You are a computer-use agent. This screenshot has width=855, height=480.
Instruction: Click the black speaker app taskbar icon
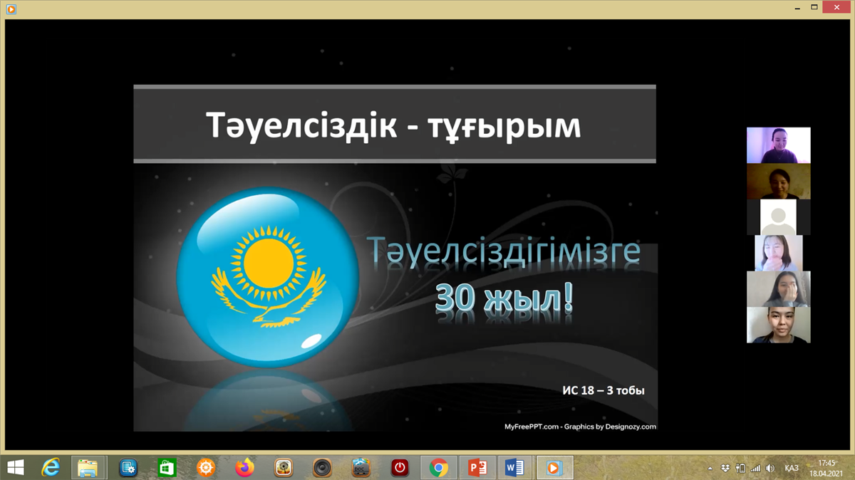[x=322, y=468]
